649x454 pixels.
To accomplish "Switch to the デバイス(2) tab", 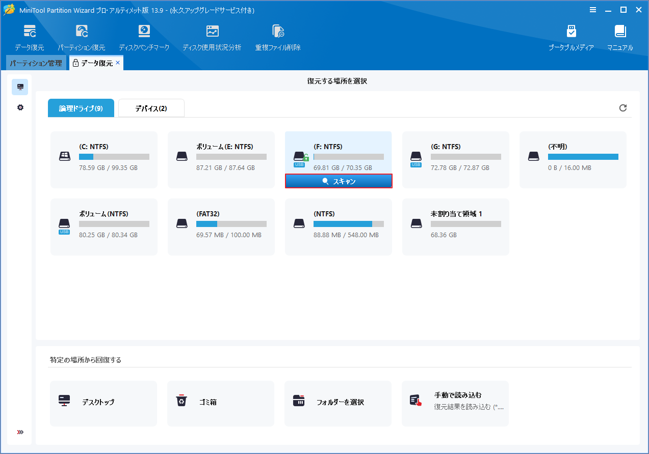I will click(x=151, y=108).
